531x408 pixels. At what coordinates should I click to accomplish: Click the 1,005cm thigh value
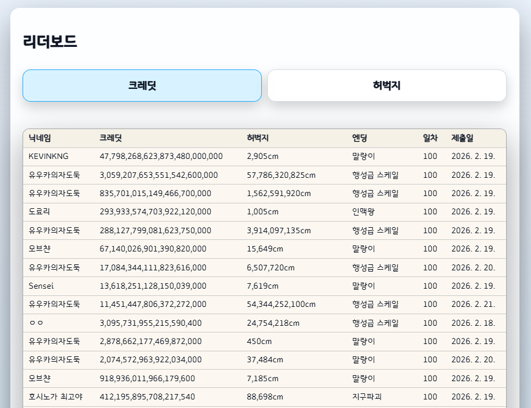point(263,212)
